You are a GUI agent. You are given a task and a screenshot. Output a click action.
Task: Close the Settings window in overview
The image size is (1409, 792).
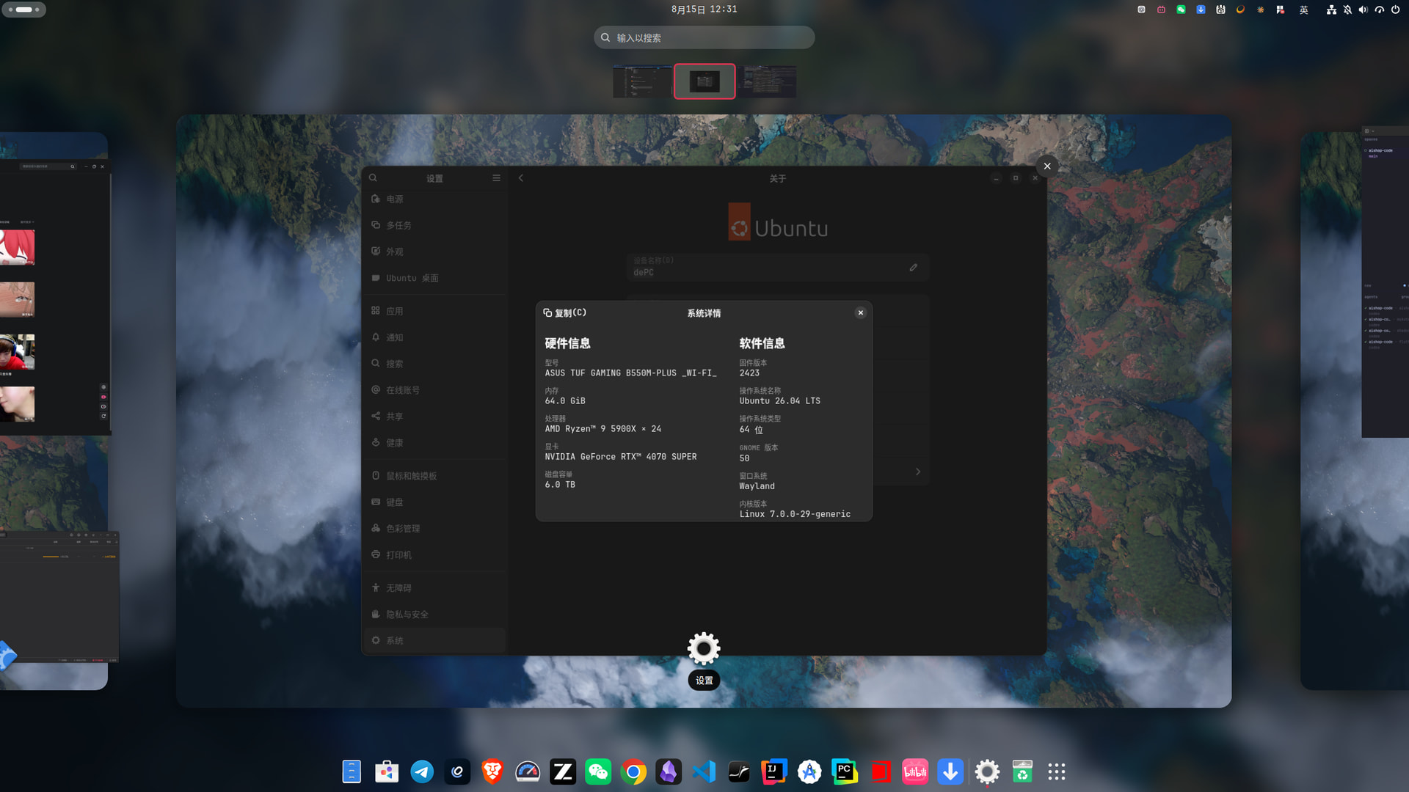pos(1047,166)
